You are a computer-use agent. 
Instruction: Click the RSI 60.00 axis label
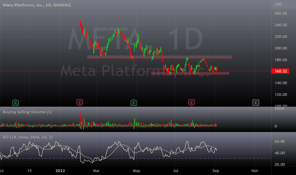(x=279, y=141)
